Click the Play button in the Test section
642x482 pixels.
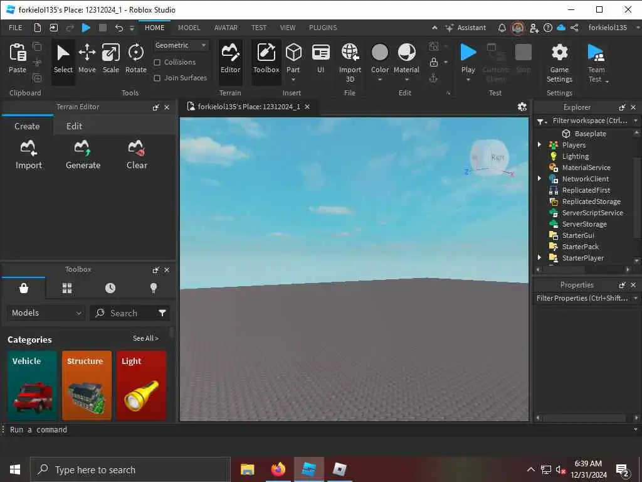coord(468,58)
